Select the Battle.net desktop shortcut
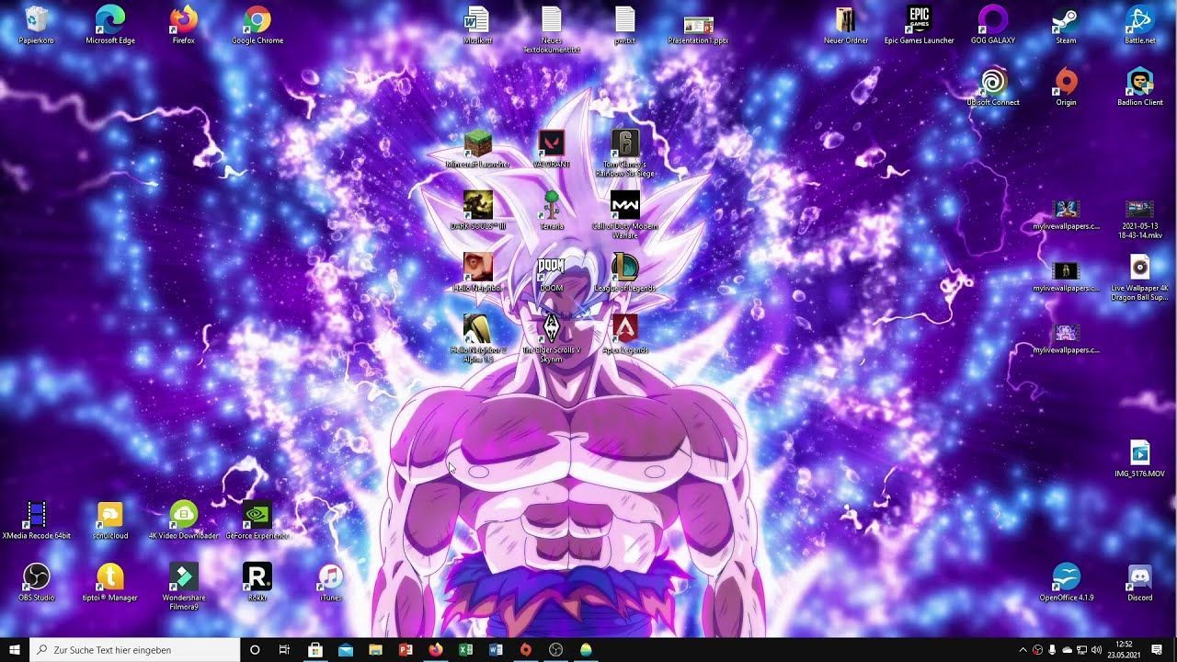Image resolution: width=1177 pixels, height=662 pixels. pyautogui.click(x=1140, y=25)
